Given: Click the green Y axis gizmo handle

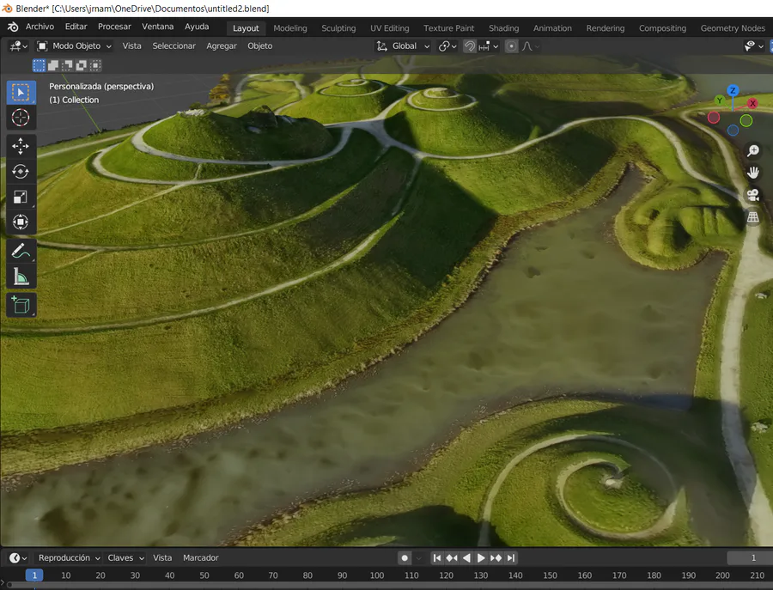Looking at the screenshot, I should [720, 100].
